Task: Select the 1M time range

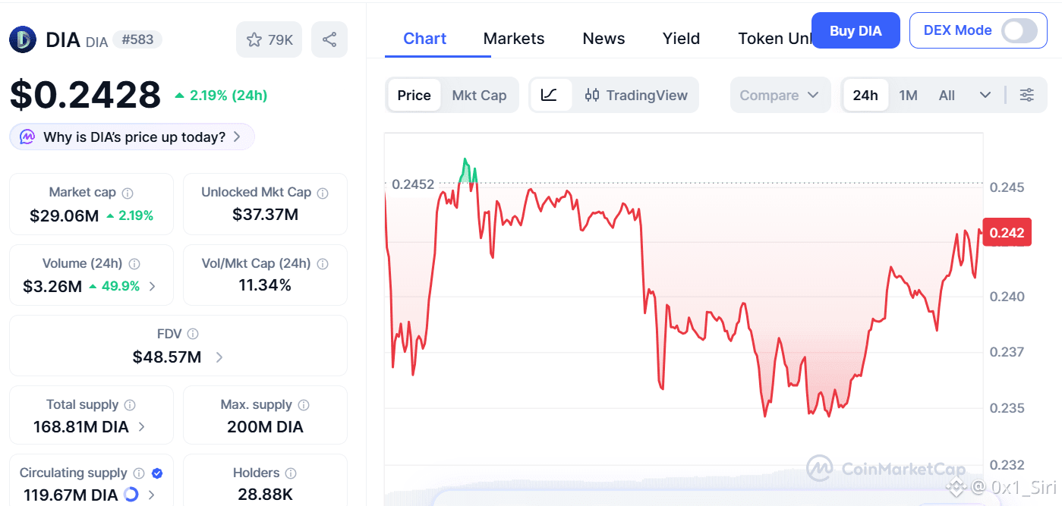Action: (x=908, y=95)
